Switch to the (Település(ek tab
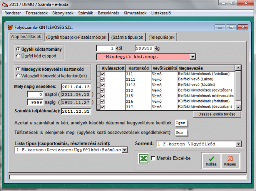This screenshot has height=191, width=256. (x=162, y=37)
